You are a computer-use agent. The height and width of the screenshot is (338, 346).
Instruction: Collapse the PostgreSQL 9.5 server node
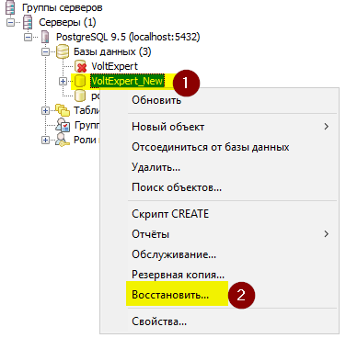coord(28,37)
